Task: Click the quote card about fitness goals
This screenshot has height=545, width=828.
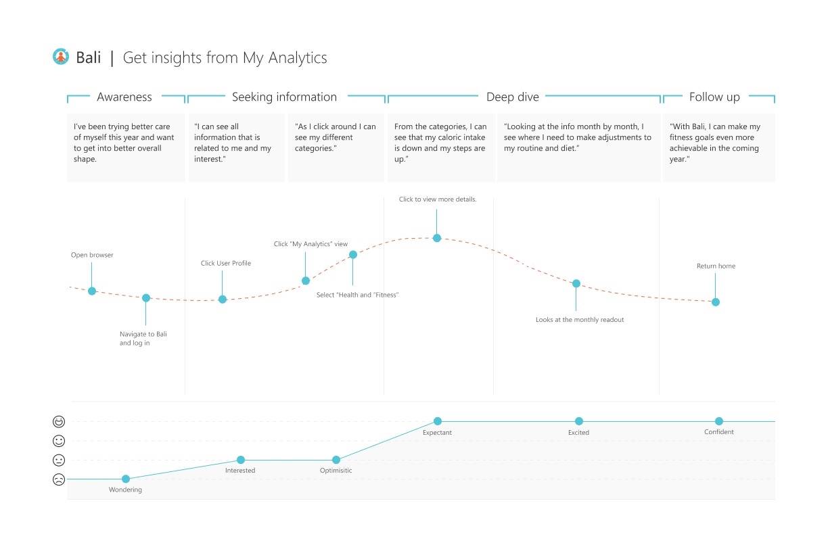Action: [x=718, y=147]
